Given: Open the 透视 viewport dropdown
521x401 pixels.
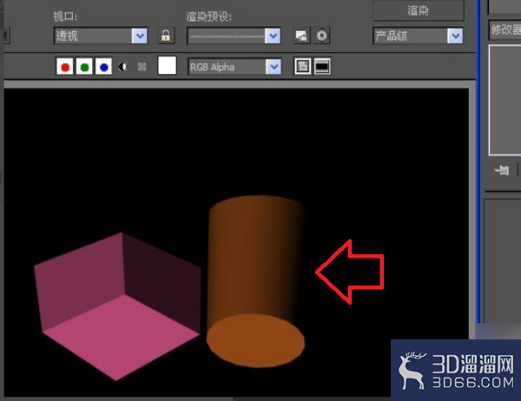Looking at the screenshot, I should click(x=101, y=36).
